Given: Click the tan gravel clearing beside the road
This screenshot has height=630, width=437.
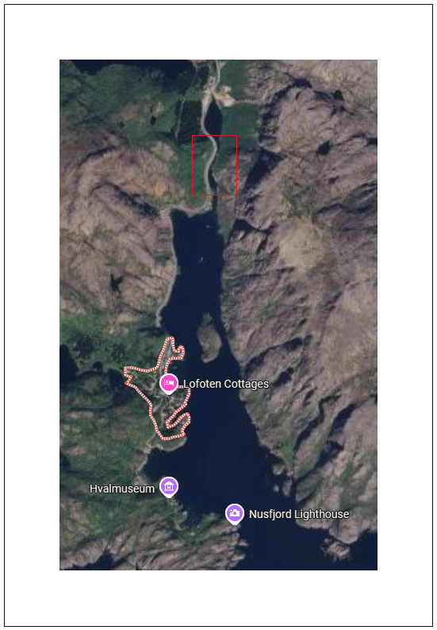Looking at the screenshot, I should click(x=223, y=95).
